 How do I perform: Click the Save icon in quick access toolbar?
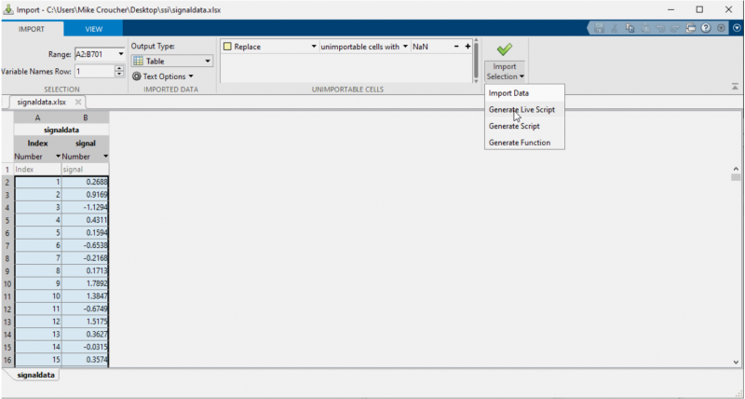tap(599, 29)
